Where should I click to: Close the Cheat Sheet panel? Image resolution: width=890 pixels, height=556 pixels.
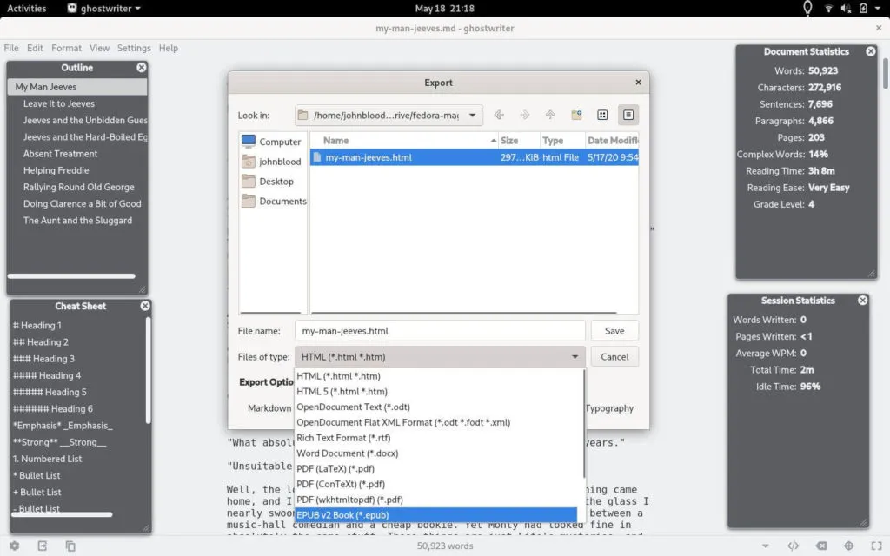coord(145,306)
